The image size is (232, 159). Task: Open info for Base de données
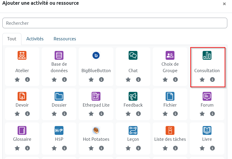[64, 79]
